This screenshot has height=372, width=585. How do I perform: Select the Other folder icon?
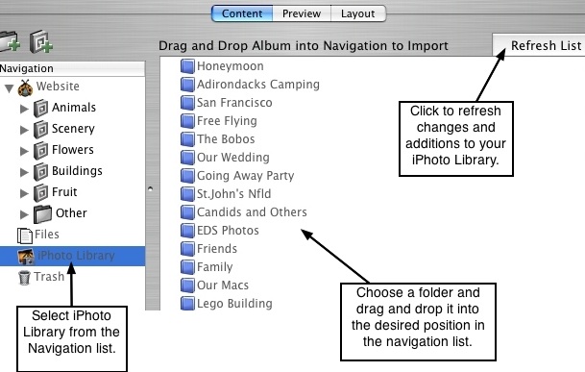pos(42,214)
